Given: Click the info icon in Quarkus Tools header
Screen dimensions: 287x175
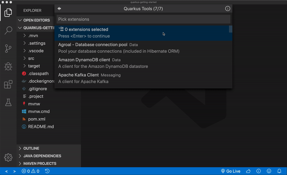Looking at the screenshot, I should coord(228,9).
